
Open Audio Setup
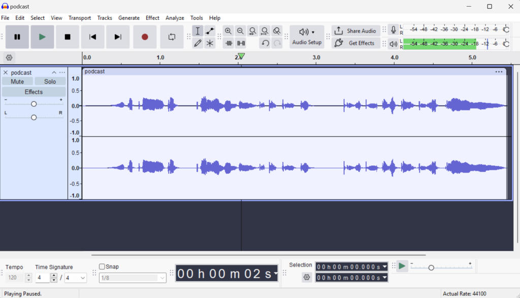coord(307,37)
